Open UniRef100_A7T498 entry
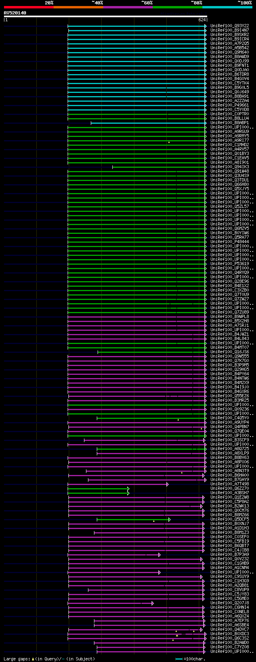Viewport: 256px width, 662px height. click(x=230, y=484)
